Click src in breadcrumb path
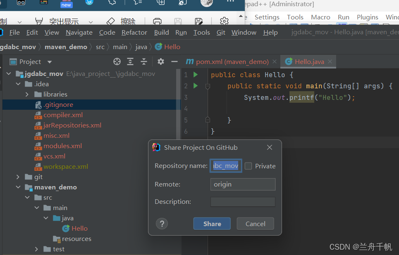Viewport: 399px width, 255px height. (x=100, y=47)
